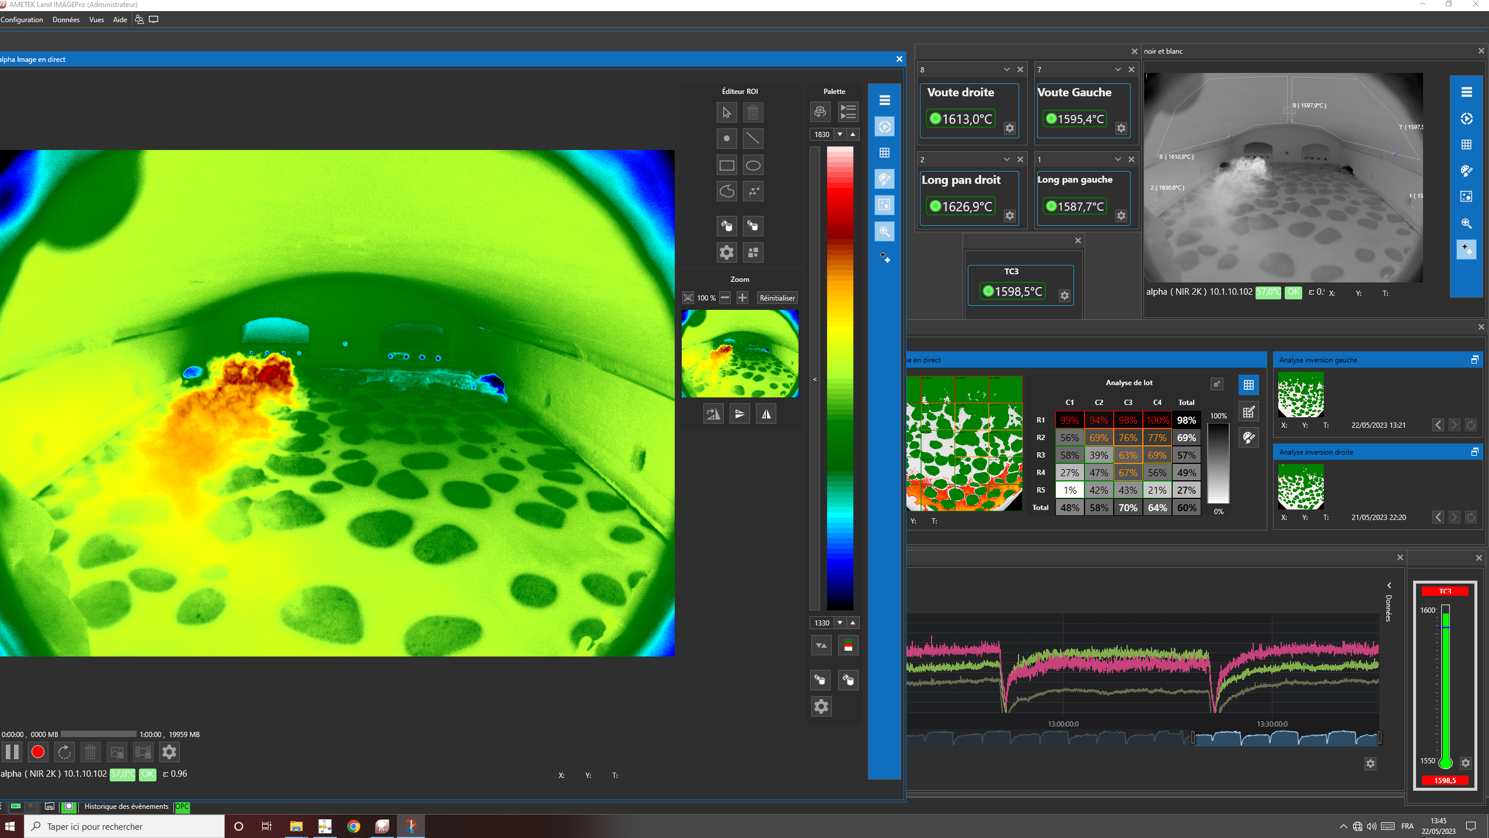Image resolution: width=1489 pixels, height=838 pixels.
Task: Open the Configuration menu
Action: pyautogui.click(x=21, y=19)
